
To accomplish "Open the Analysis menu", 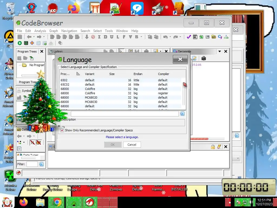I will click(x=40, y=31).
